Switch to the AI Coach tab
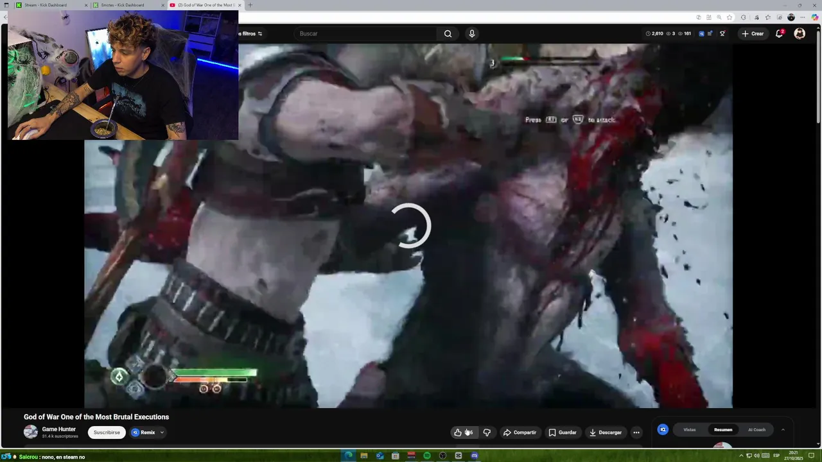 (756, 430)
